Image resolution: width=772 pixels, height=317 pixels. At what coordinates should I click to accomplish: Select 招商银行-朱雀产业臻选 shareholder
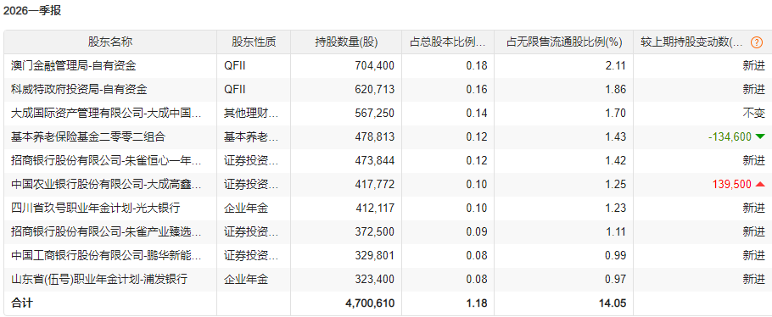tap(106, 231)
